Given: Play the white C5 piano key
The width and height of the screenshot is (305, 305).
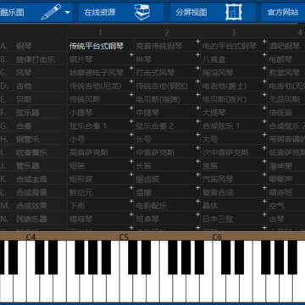Looking at the screenshot, I should [126, 288].
